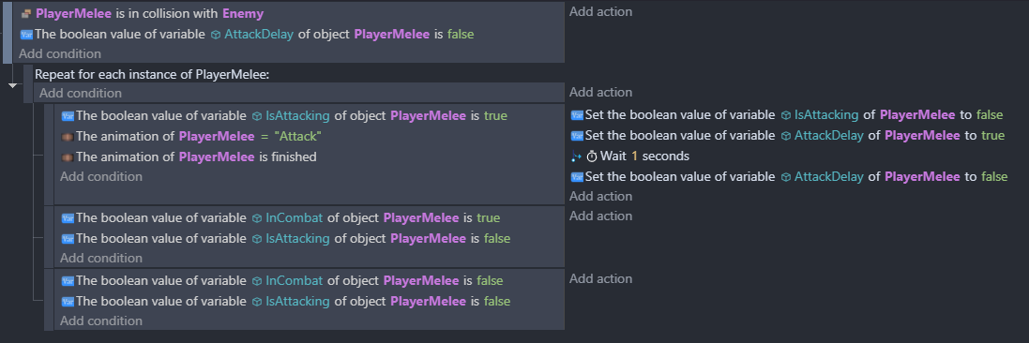Collapse the Repeat for each sub-events arrow

pos(12,85)
